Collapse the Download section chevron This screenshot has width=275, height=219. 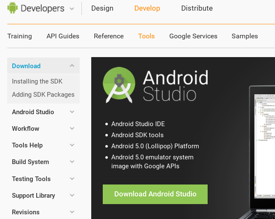click(x=72, y=66)
